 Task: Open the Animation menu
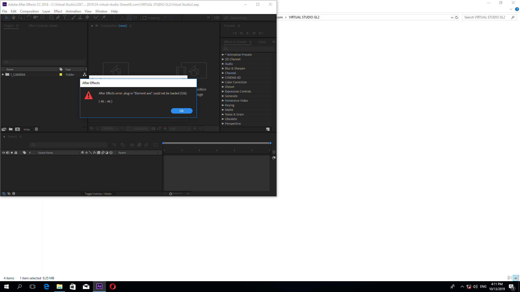[x=73, y=11]
